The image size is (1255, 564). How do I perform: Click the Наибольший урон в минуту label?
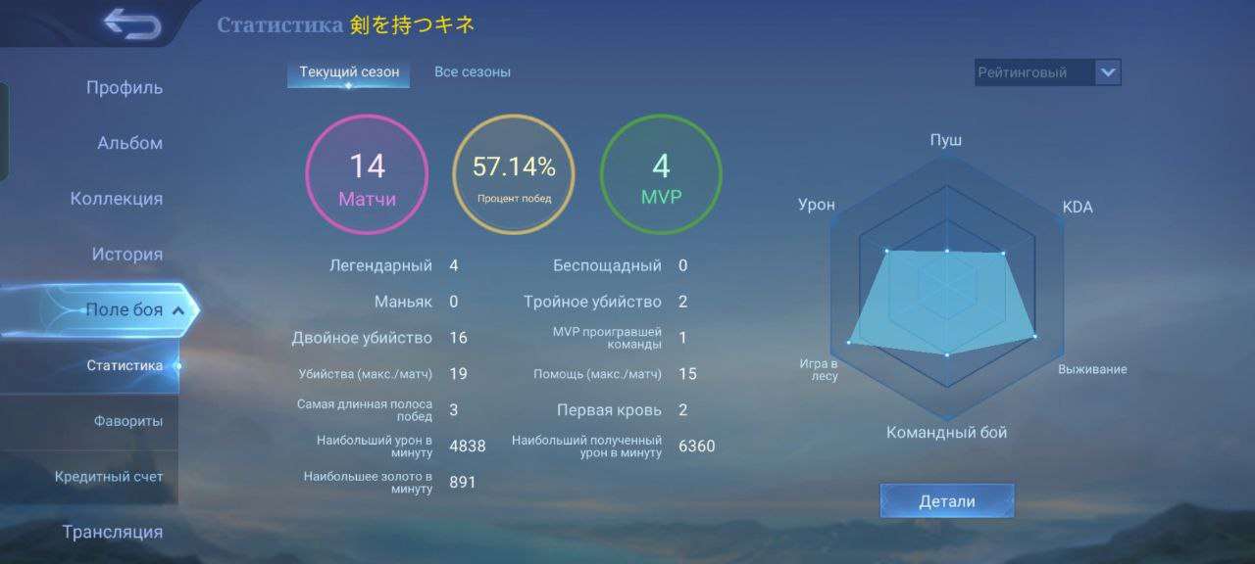pyautogui.click(x=375, y=446)
